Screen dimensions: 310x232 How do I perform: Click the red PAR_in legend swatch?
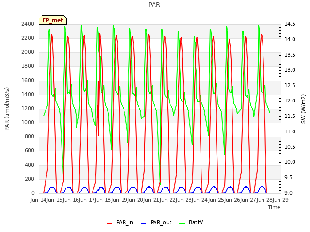109,223
